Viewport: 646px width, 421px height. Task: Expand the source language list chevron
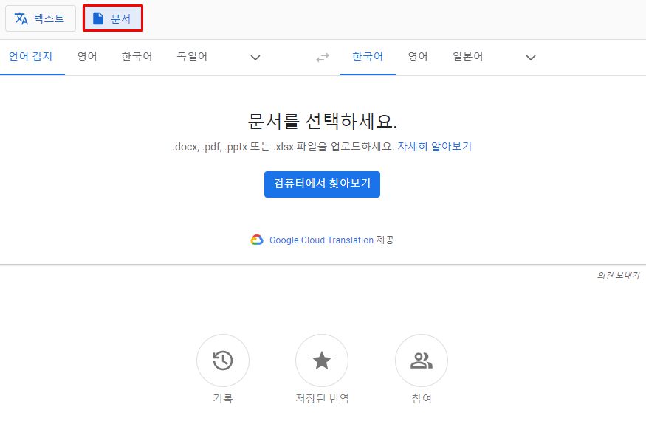pyautogui.click(x=255, y=58)
